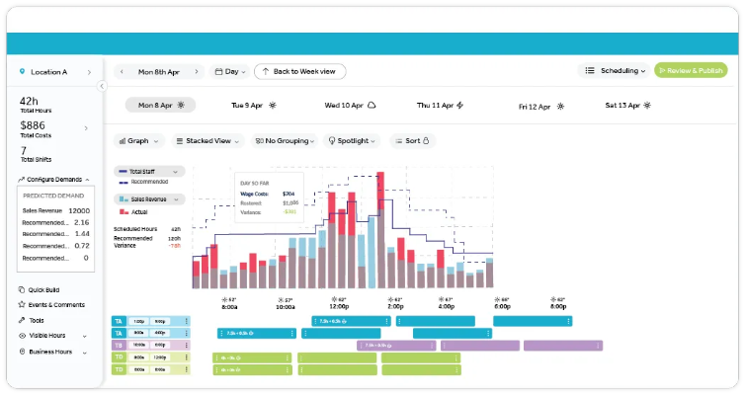Open Events & Comments in the sidebar
The height and width of the screenshot is (395, 745).
53,305
